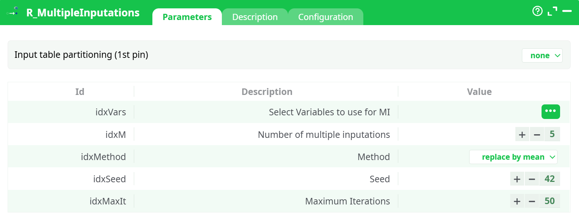Click the expand to fullscreen icon
This screenshot has width=579, height=223.
click(552, 11)
